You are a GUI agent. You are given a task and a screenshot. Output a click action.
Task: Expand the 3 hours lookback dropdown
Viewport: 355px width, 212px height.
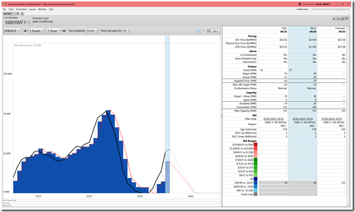36,30
